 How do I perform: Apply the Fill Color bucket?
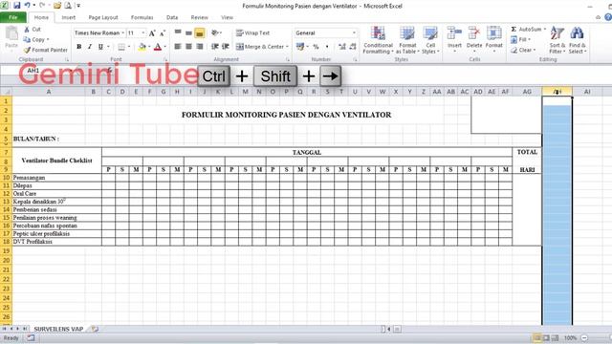coord(142,47)
